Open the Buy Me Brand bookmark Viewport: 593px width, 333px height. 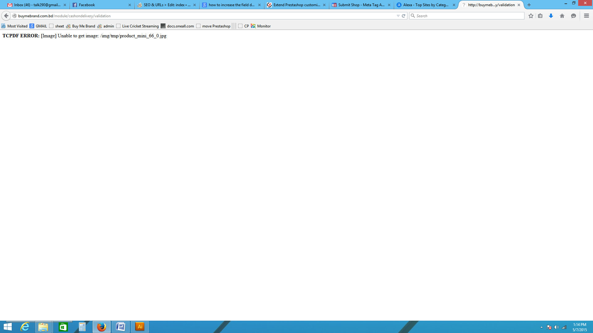(x=81, y=26)
